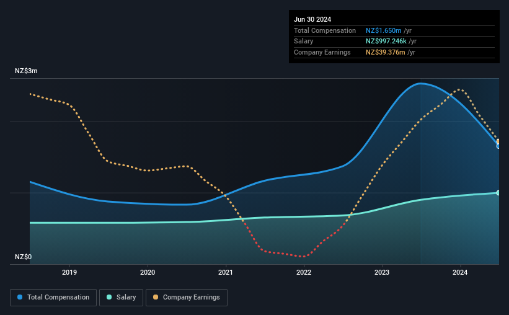Click the orange Company Earnings legend dot
The width and height of the screenshot is (509, 315).
[156, 297]
